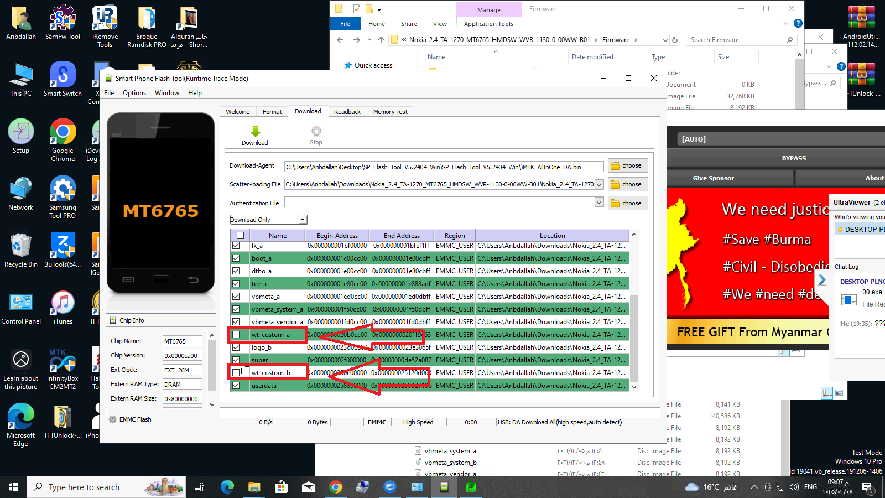Viewport: 885px width, 498px height.
Task: Open the Welcome tab
Action: coord(238,112)
